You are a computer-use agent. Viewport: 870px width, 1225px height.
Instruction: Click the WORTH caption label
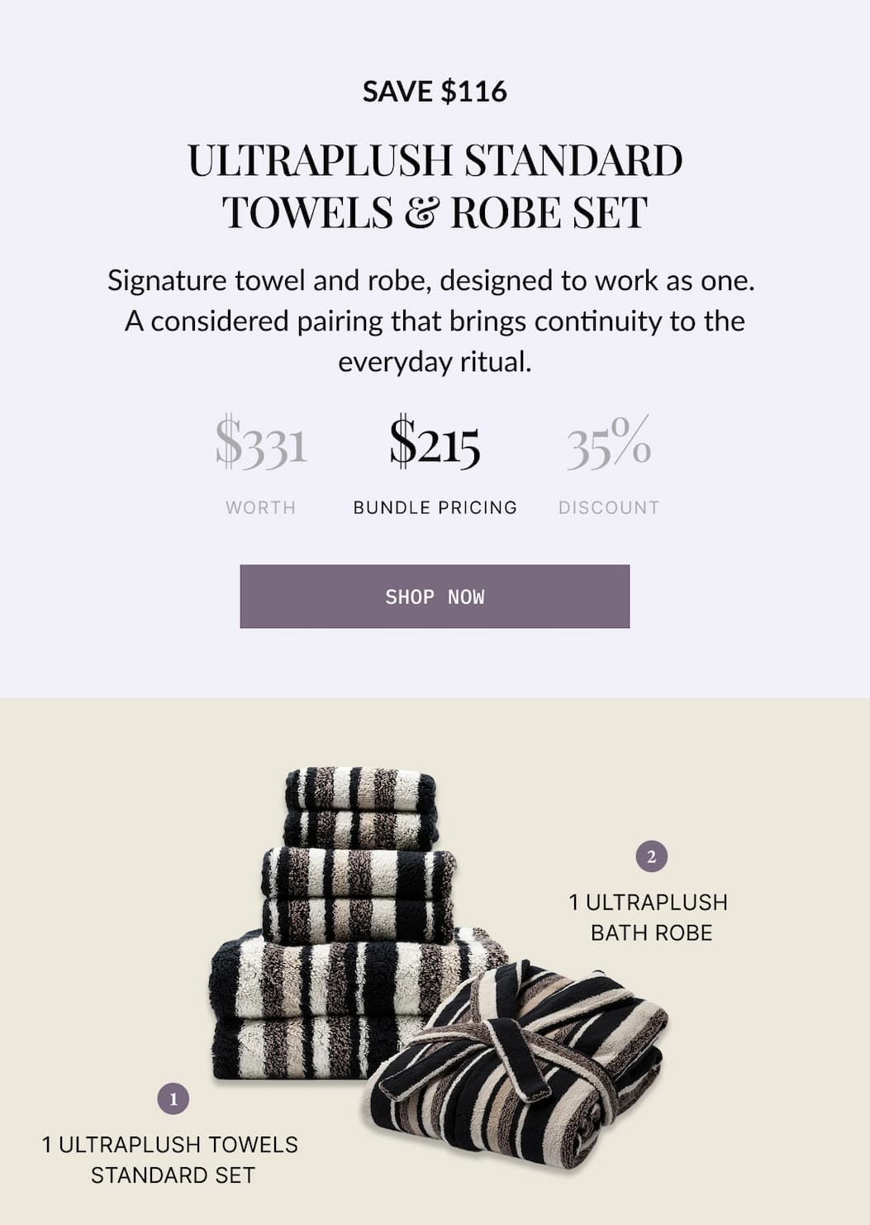point(261,507)
